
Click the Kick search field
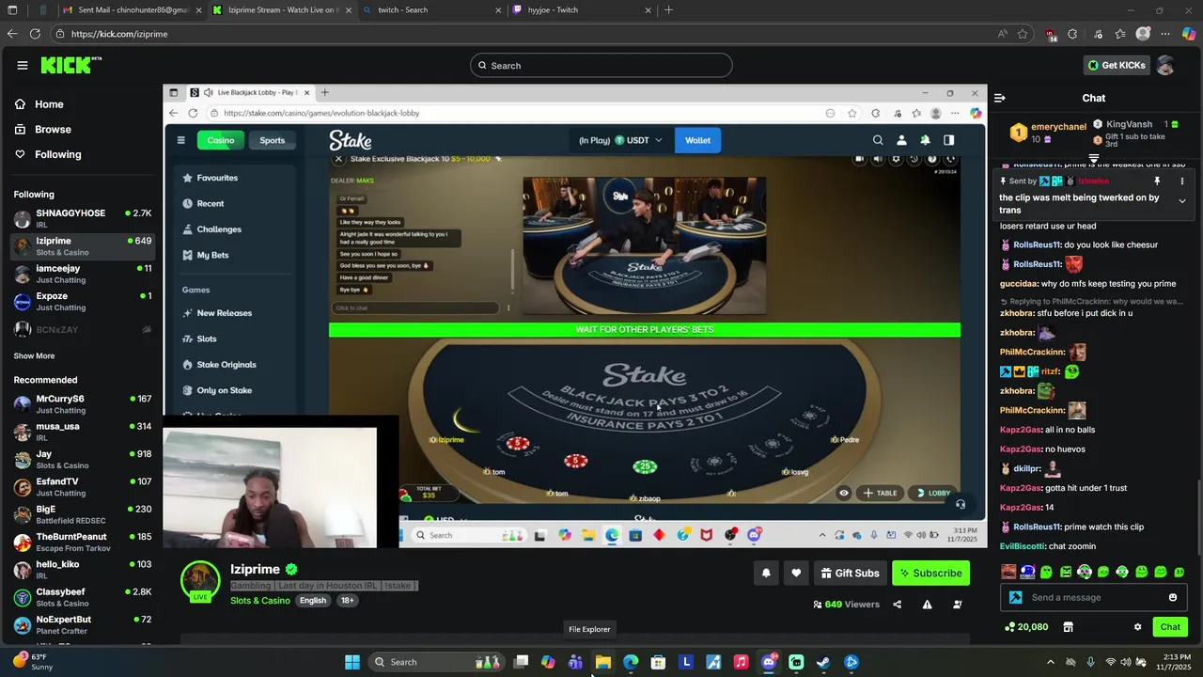pyautogui.click(x=601, y=66)
